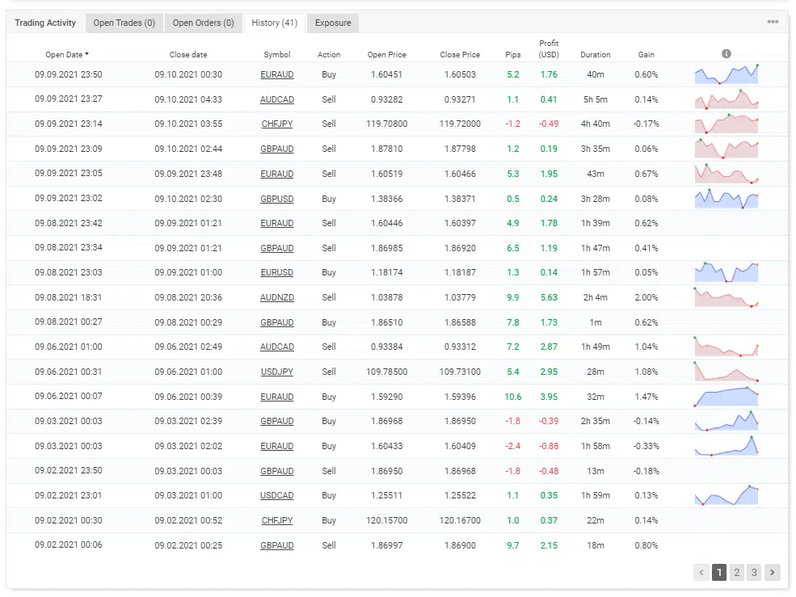Select close price 109.73100
The image size is (796, 597).
pyautogui.click(x=460, y=372)
